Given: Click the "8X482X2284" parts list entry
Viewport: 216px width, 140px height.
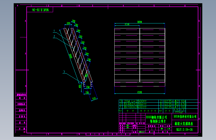Looking at the screenshot, I should pyautogui.click(x=135, y=104).
